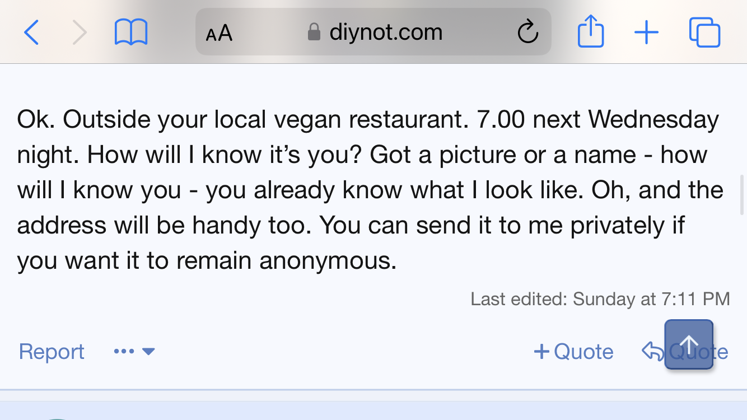Image resolution: width=747 pixels, height=420 pixels.
Task: Tap the diynot.com address field
Action: (385, 32)
